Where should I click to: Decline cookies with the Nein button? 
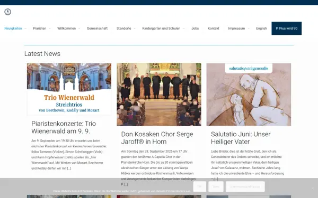[x=216, y=186]
